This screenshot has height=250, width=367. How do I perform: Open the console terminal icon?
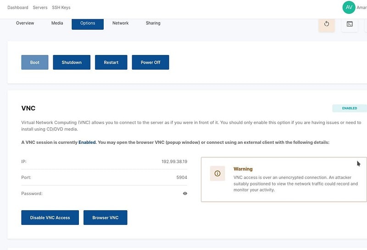pos(350,24)
